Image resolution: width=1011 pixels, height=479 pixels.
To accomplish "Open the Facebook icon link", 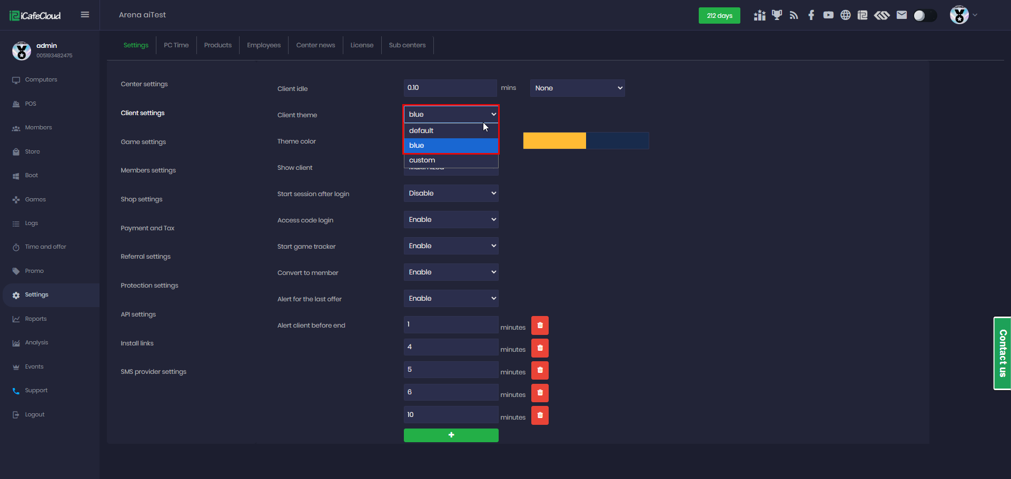I will [x=811, y=15].
